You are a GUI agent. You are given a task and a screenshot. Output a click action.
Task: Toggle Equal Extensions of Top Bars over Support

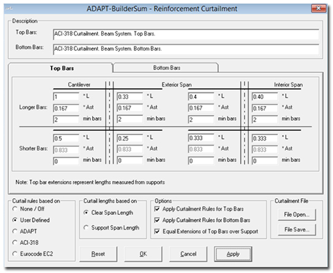[157, 231]
